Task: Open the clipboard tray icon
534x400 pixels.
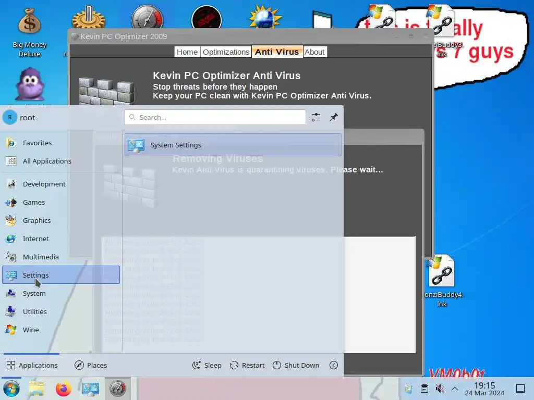Action: [424, 389]
